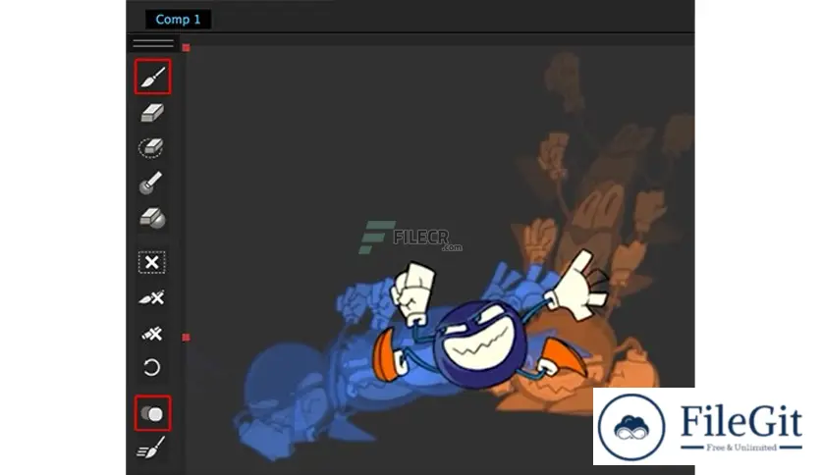Choose the brush with sphere icon
821x475 pixels.
[151, 184]
